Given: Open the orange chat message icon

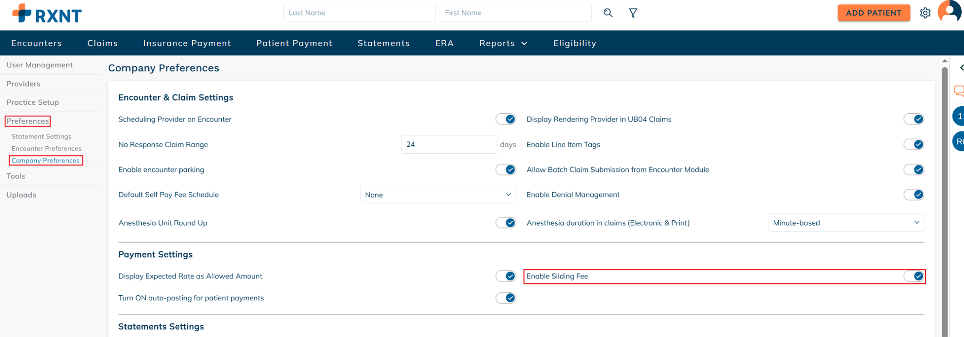Looking at the screenshot, I should point(959,90).
